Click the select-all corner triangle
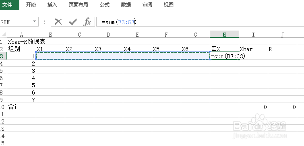This screenshot has width=304, height=146. (4, 35)
